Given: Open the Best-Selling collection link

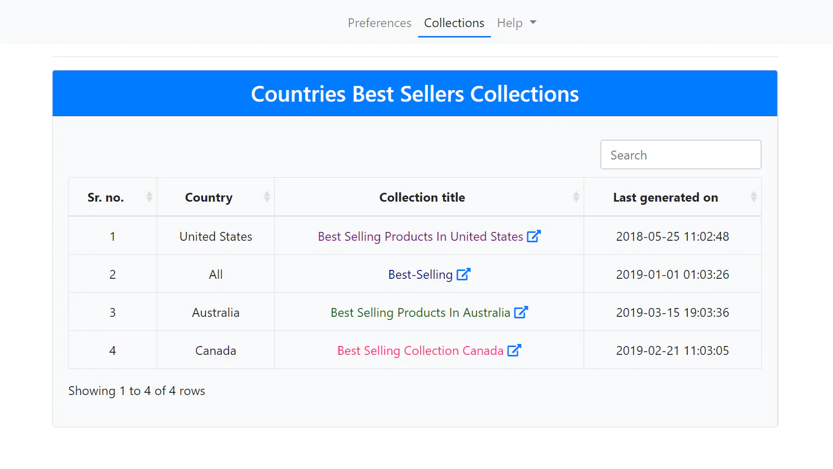Looking at the screenshot, I should coord(420,275).
